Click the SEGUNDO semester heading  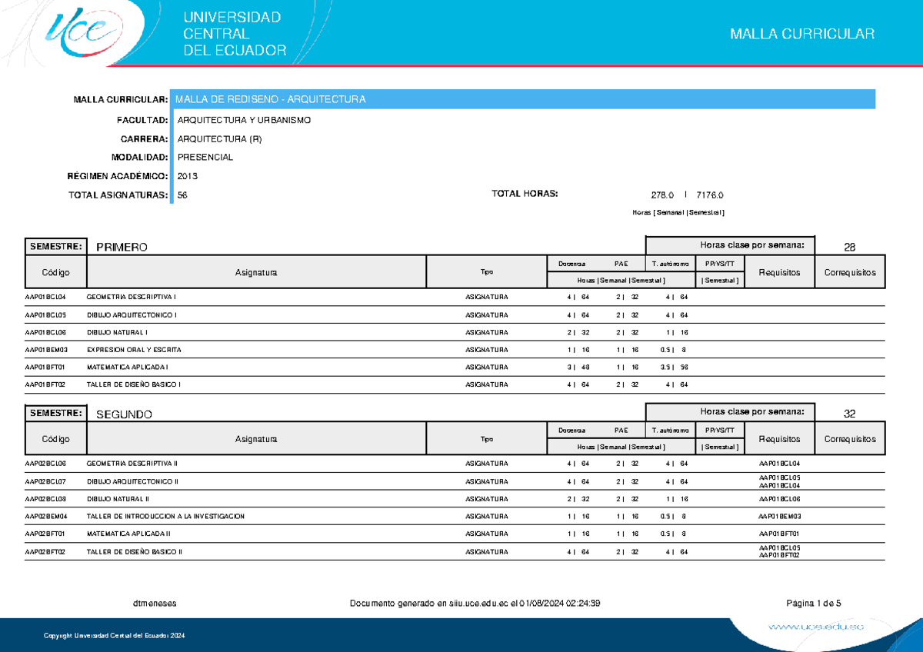pos(124,414)
